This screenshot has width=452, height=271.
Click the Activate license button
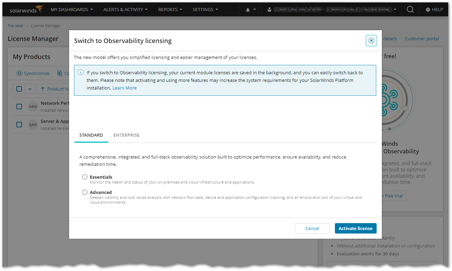(x=355, y=228)
